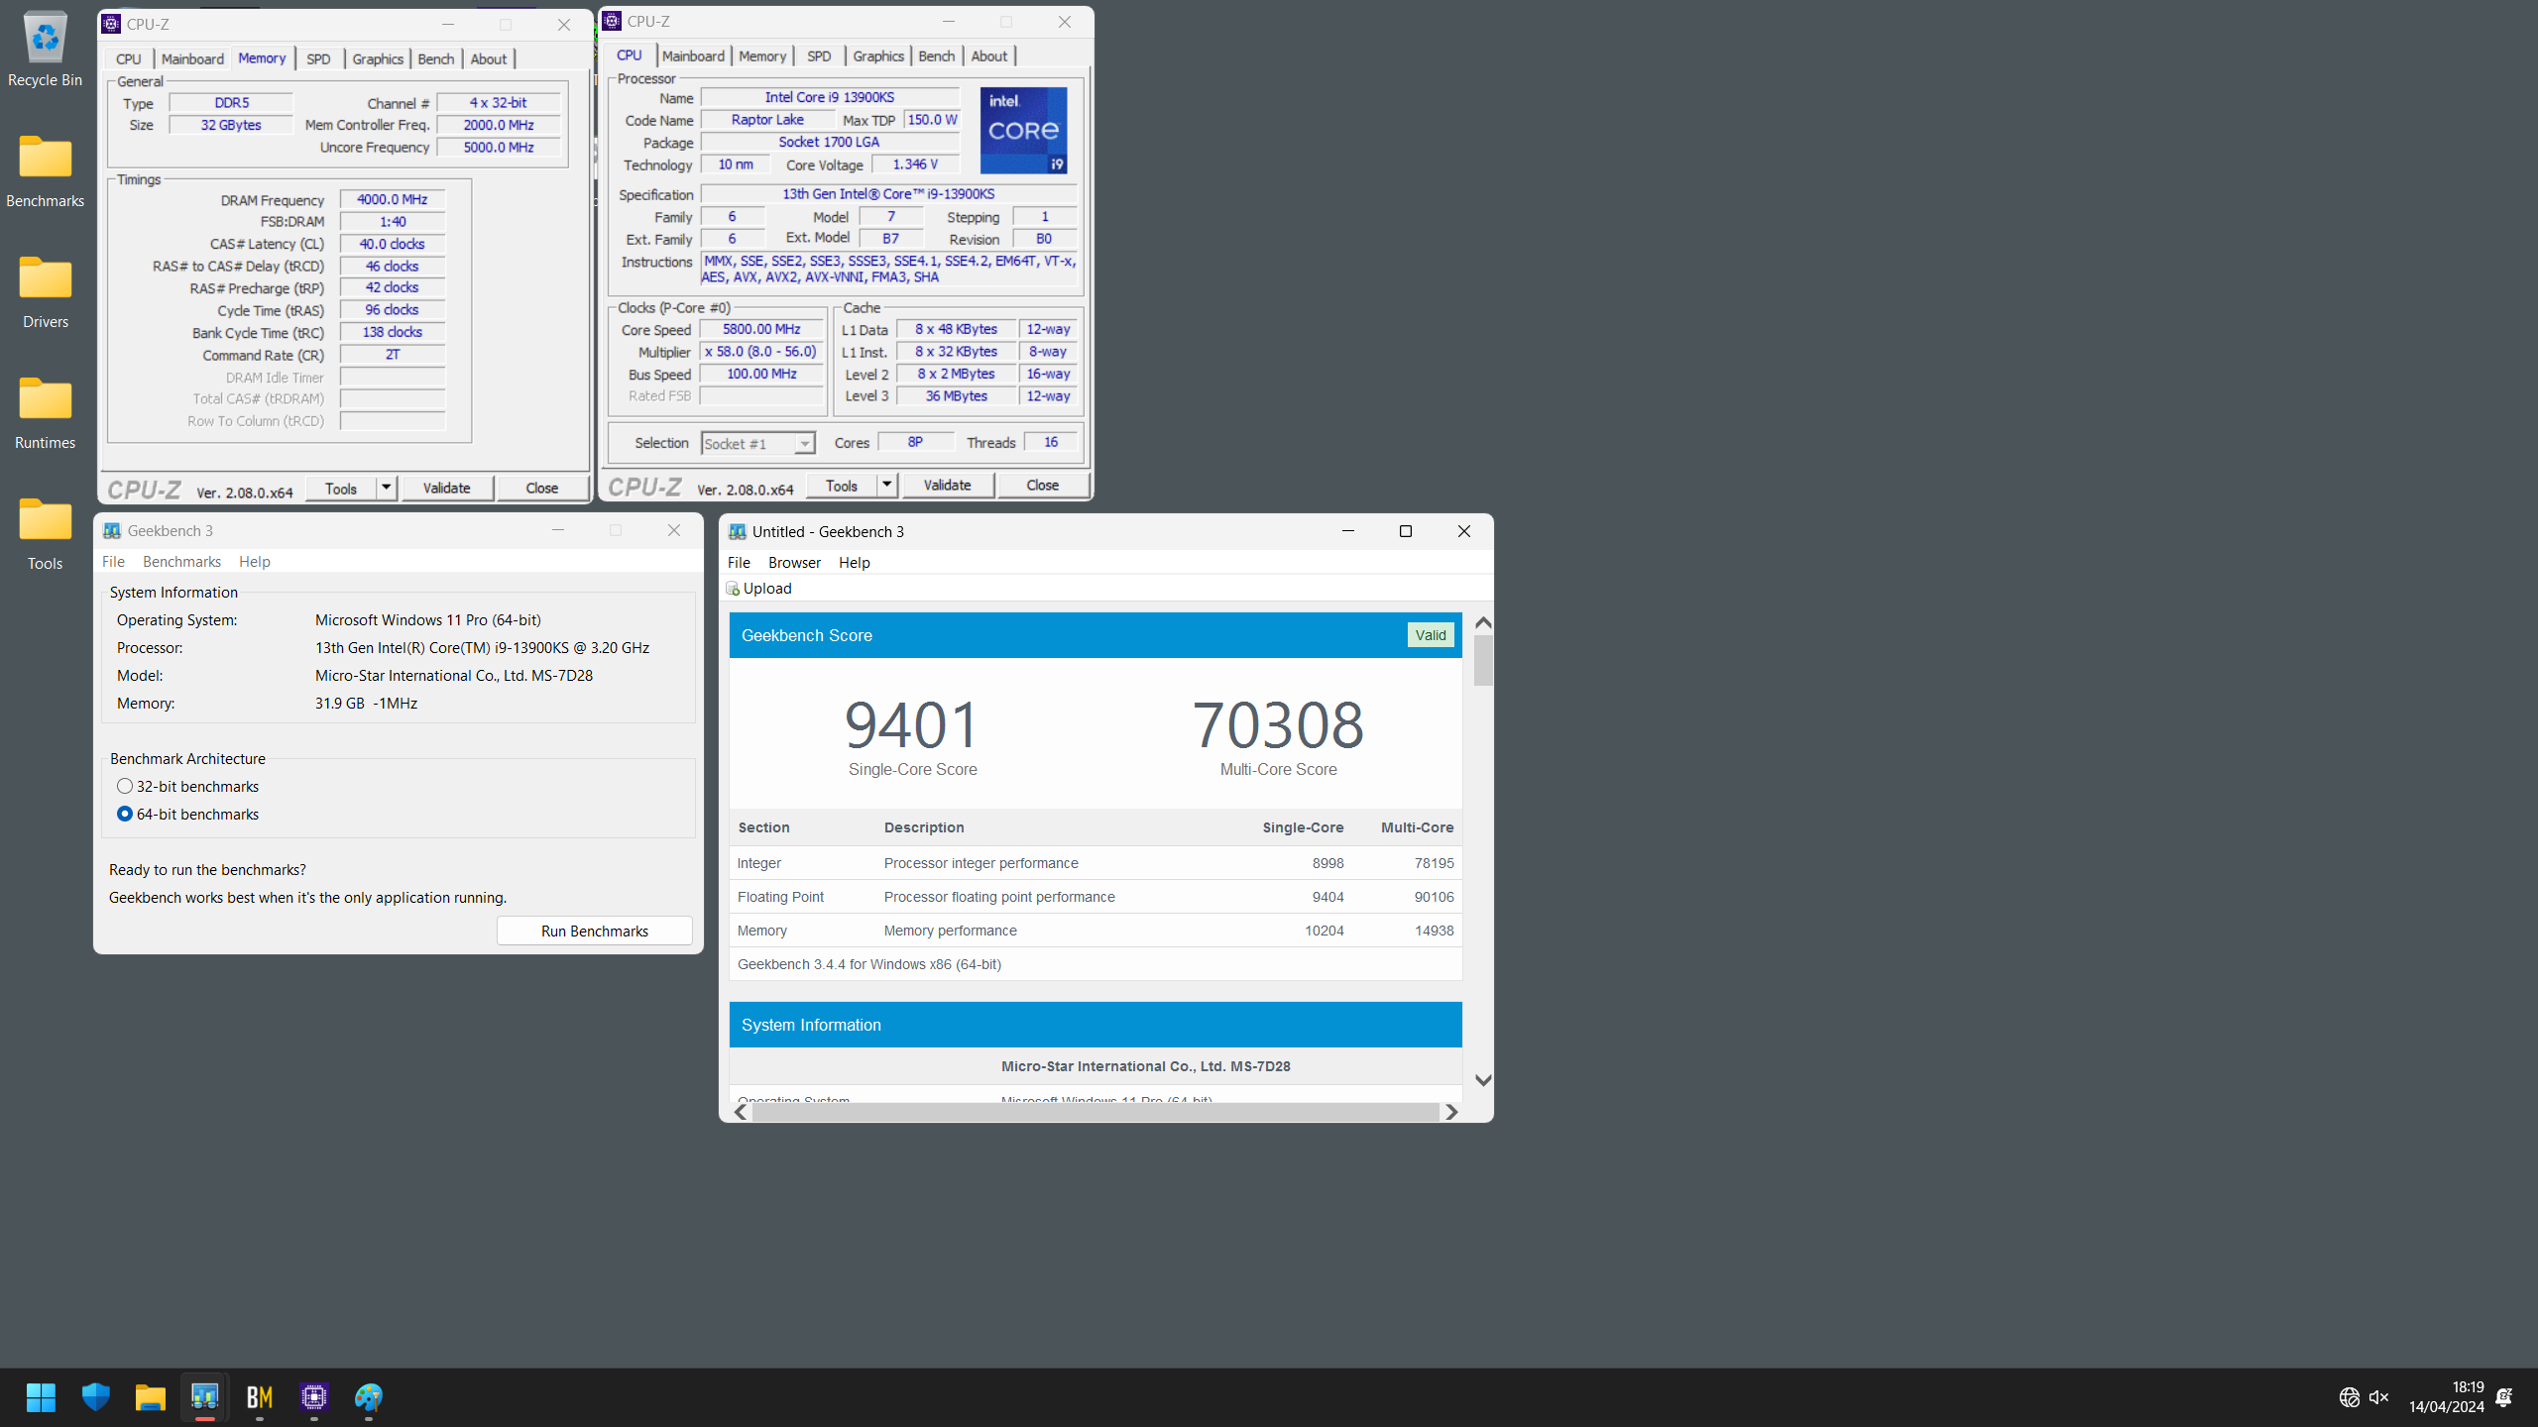Click Validate in the memory CPU-Z window

[x=446, y=488]
